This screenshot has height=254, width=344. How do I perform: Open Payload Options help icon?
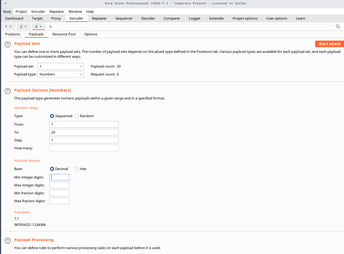click(8, 91)
